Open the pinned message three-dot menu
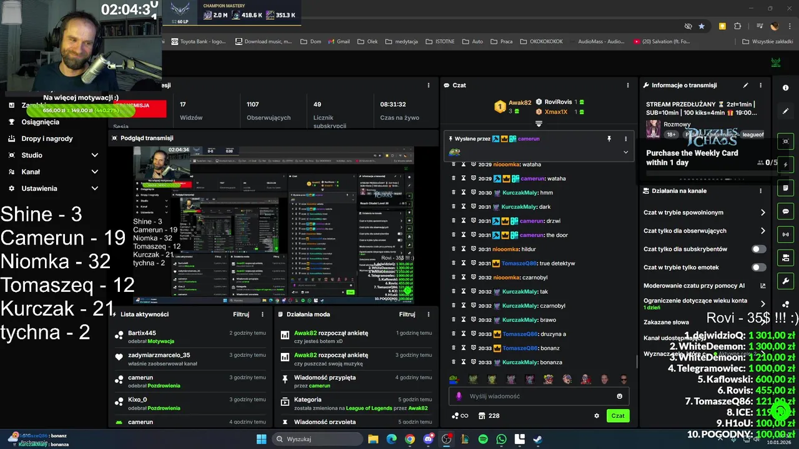Image resolution: width=799 pixels, height=449 pixels. tap(625, 138)
